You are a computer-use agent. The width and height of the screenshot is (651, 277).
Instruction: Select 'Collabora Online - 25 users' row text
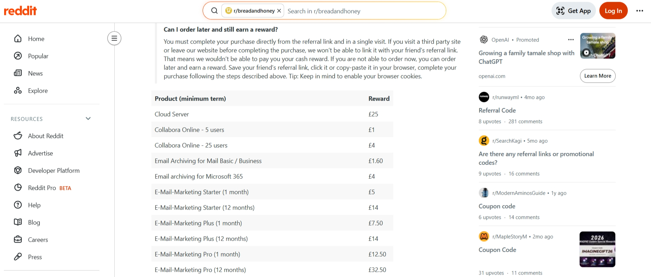[x=191, y=145]
